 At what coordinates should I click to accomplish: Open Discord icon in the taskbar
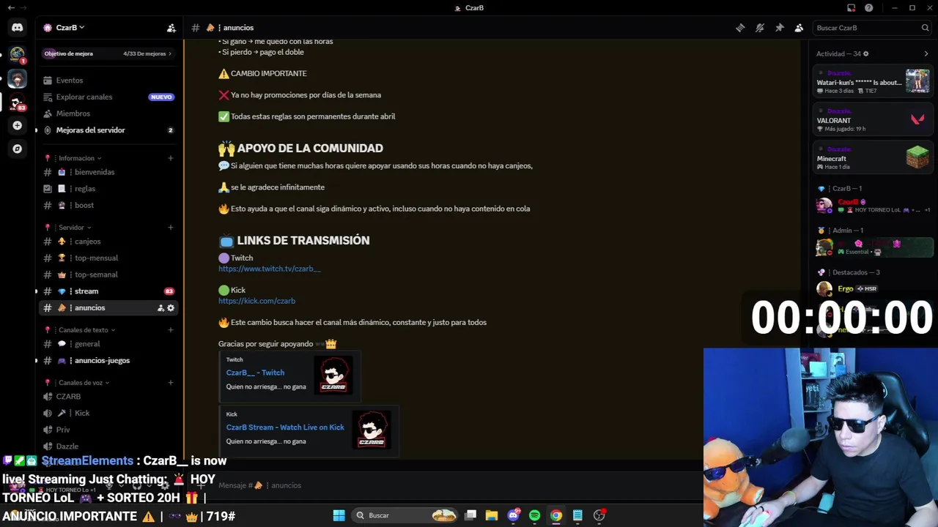pyautogui.click(x=513, y=515)
